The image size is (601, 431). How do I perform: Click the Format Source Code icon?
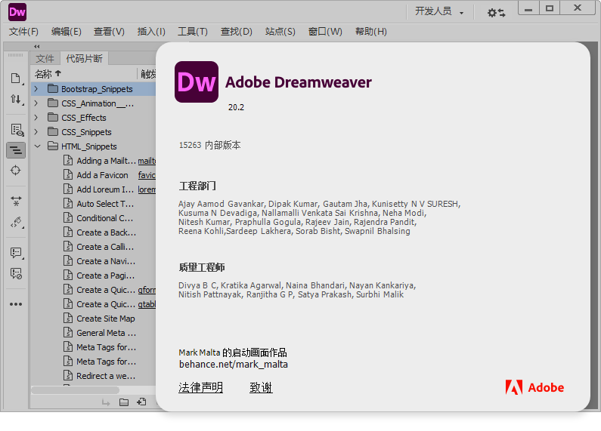click(16, 222)
